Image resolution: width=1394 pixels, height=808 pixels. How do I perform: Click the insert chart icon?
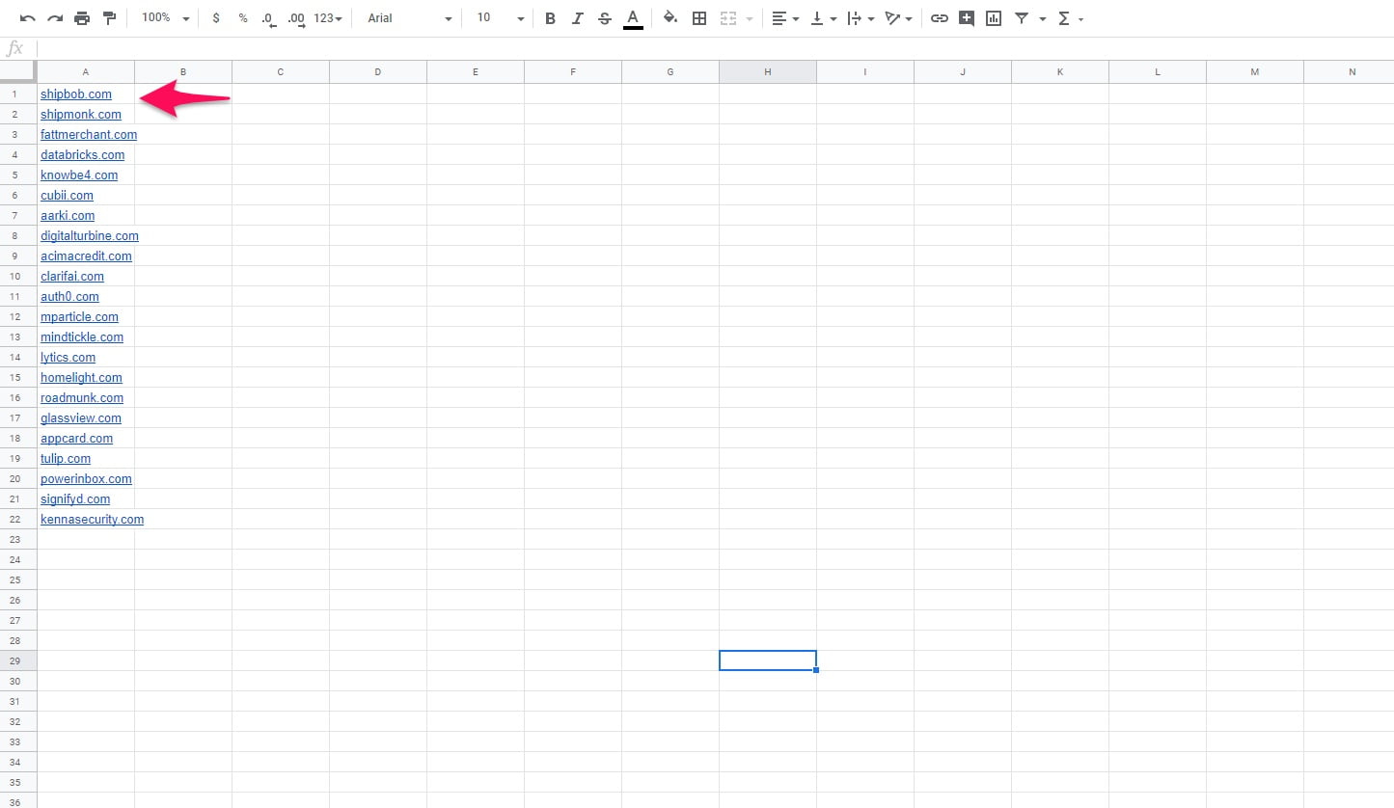pyautogui.click(x=994, y=18)
